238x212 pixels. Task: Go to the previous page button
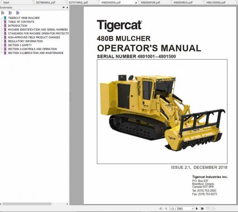click(166, 209)
